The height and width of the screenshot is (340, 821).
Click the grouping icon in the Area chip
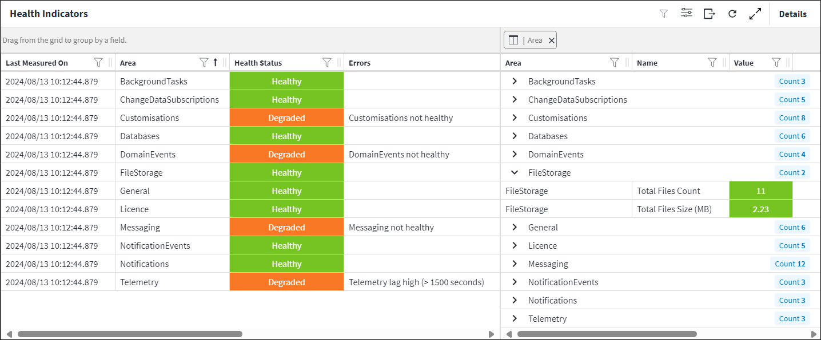click(513, 40)
